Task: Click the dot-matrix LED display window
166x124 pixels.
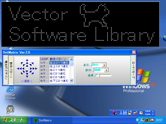Action: 80,24
